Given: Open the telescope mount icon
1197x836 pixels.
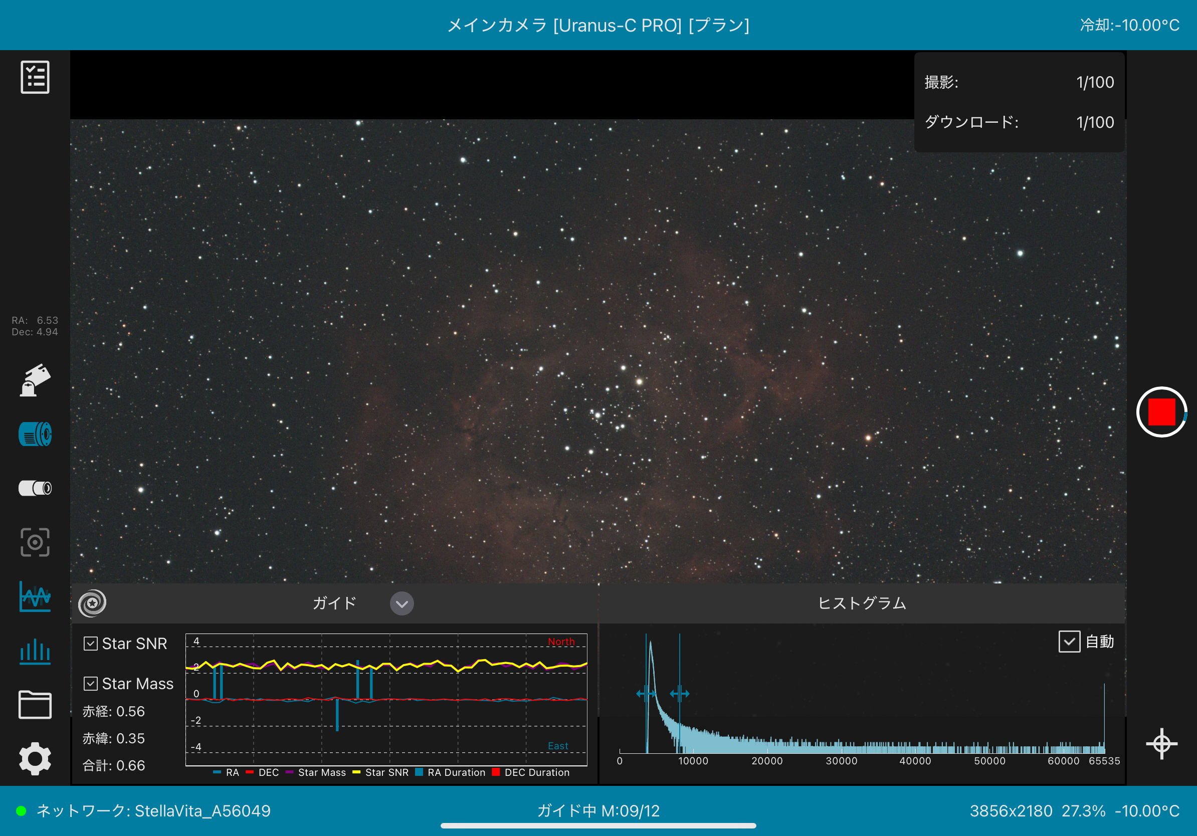Looking at the screenshot, I should [35, 380].
